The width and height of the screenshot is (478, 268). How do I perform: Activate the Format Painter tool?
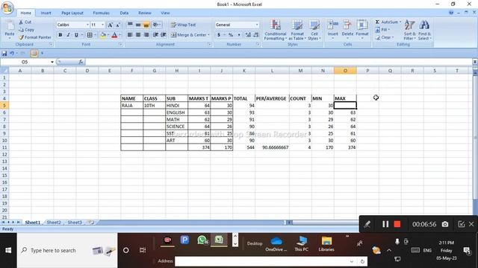click(x=35, y=37)
